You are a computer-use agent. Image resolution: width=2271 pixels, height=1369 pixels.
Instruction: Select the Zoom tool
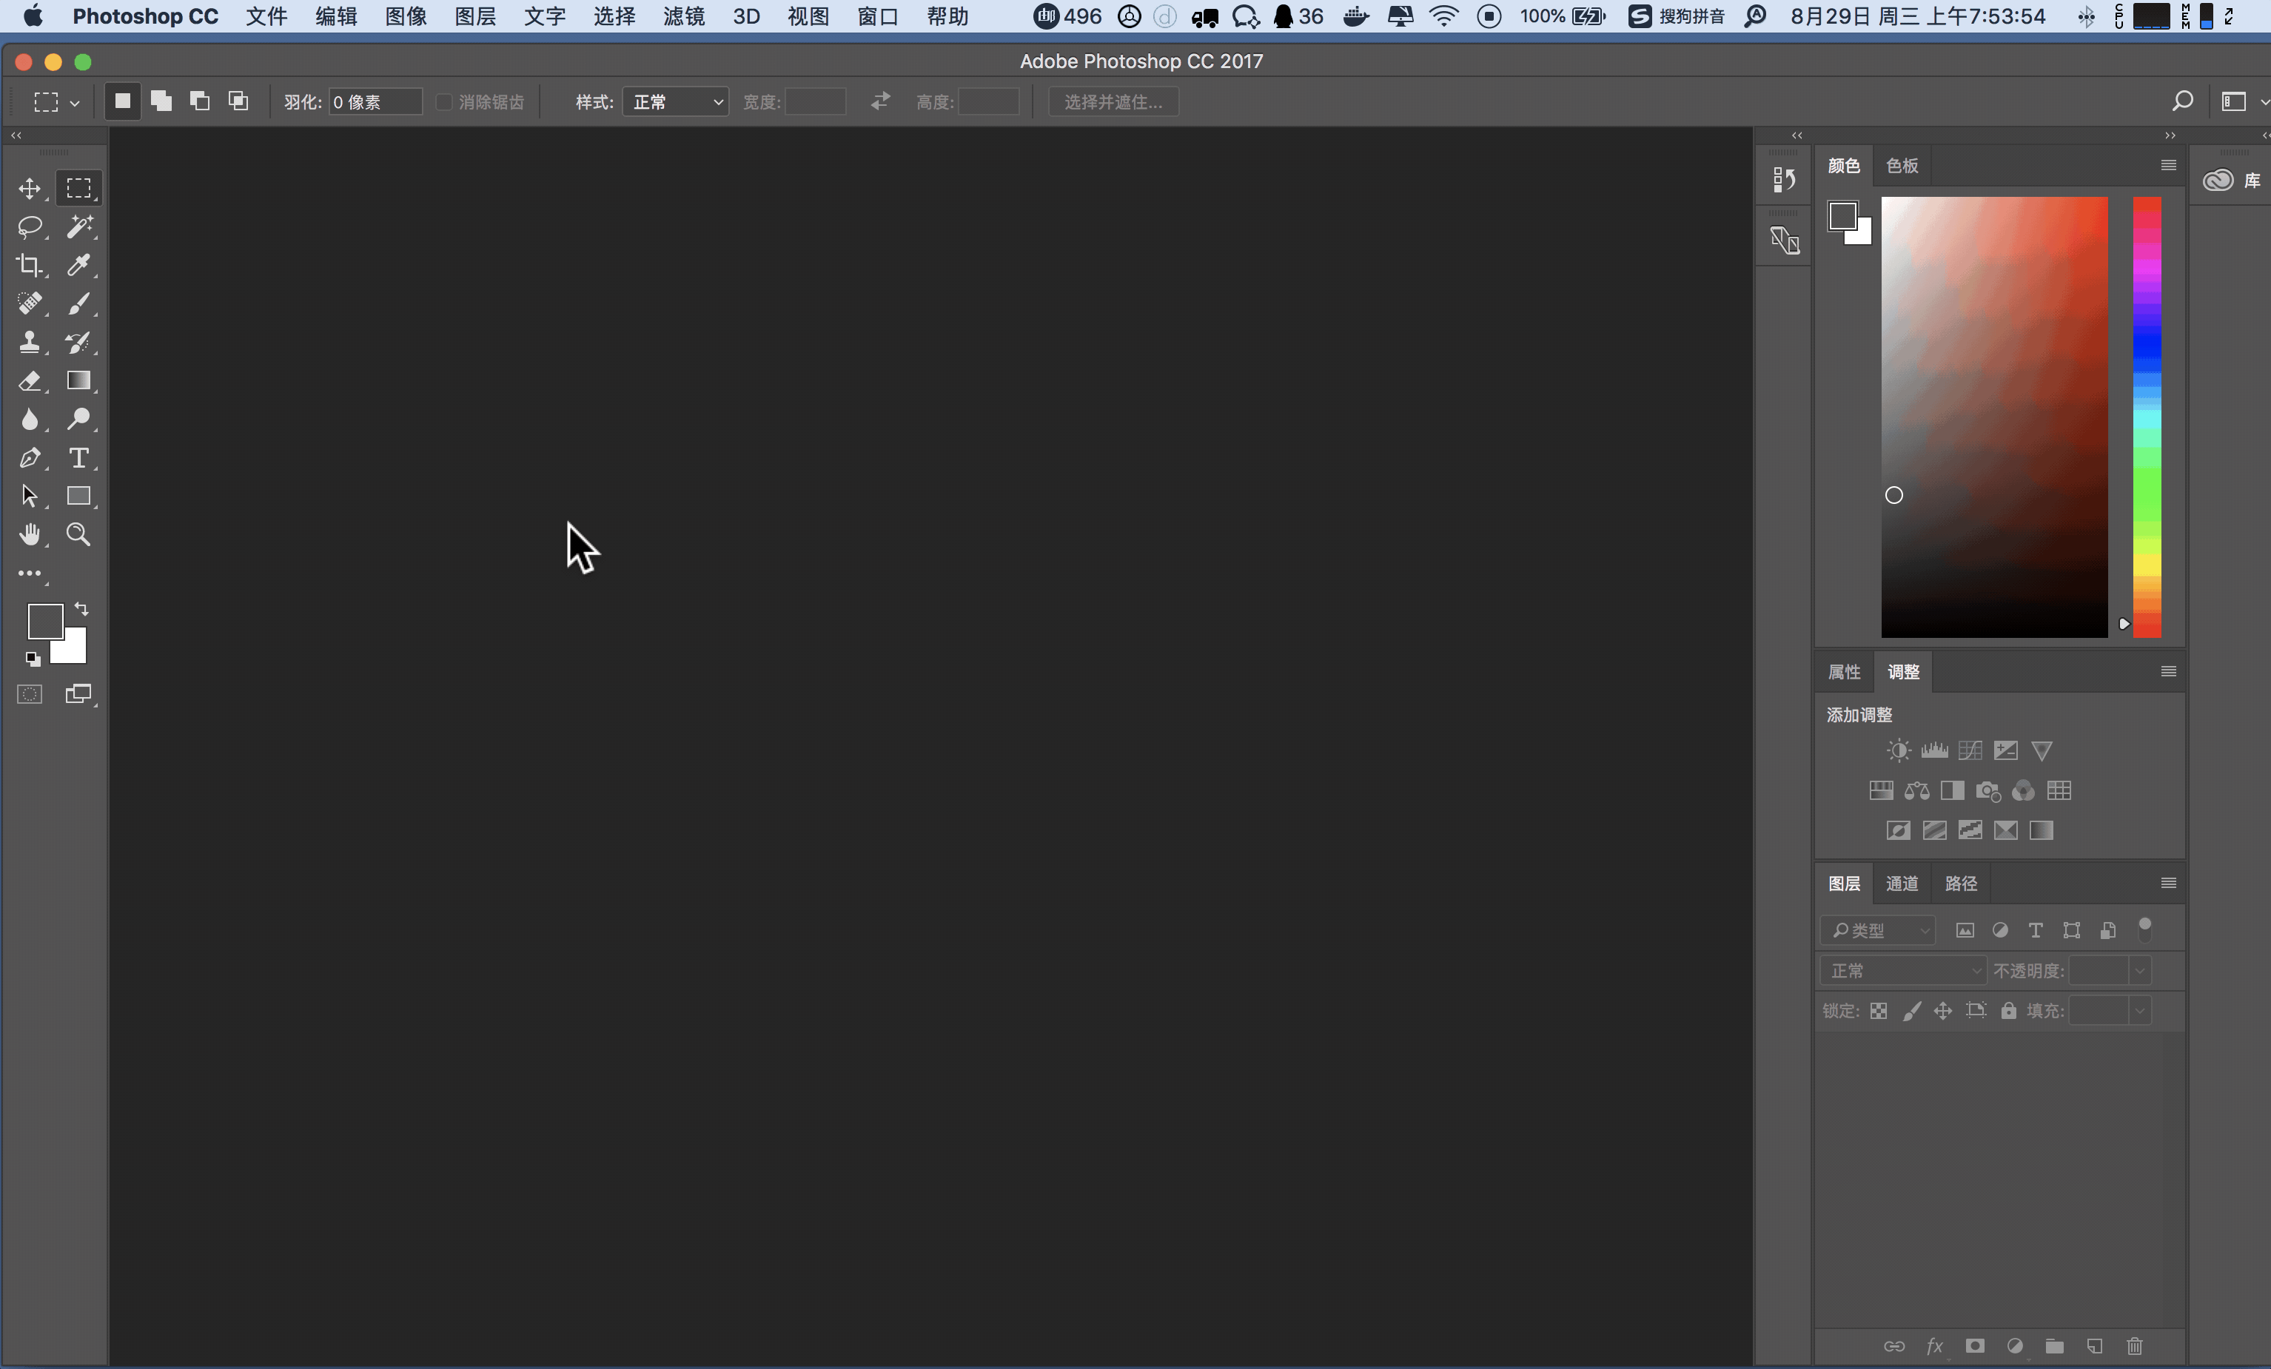click(78, 534)
